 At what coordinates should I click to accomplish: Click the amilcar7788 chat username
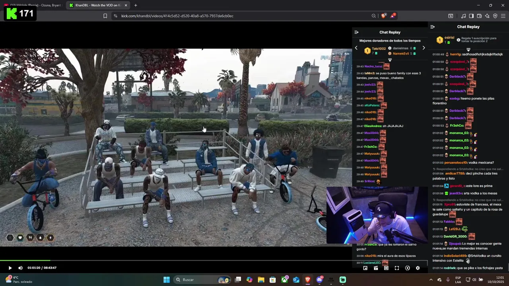coord(455,174)
